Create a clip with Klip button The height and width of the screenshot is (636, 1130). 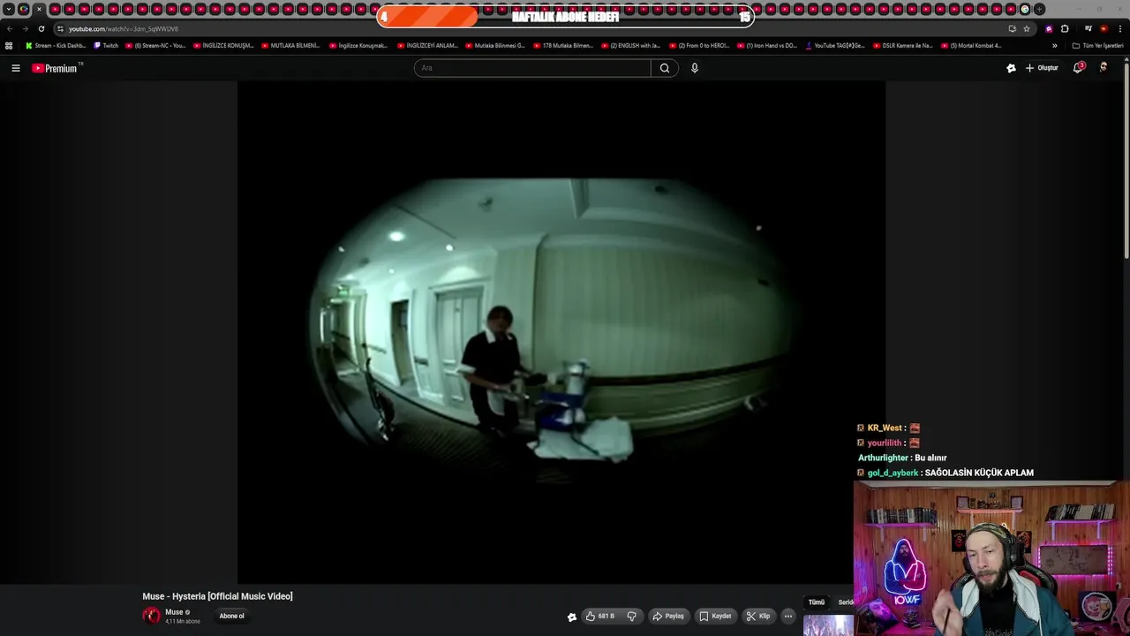pyautogui.click(x=758, y=616)
